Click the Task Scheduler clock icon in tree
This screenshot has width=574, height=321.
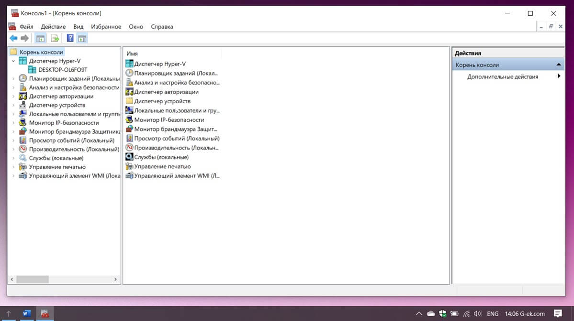point(23,78)
